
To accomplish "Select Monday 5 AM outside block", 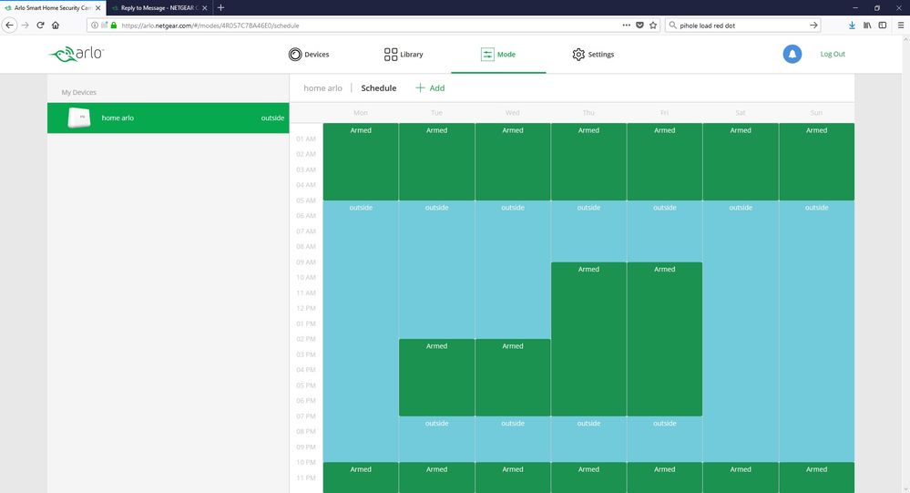I will 361,332.
